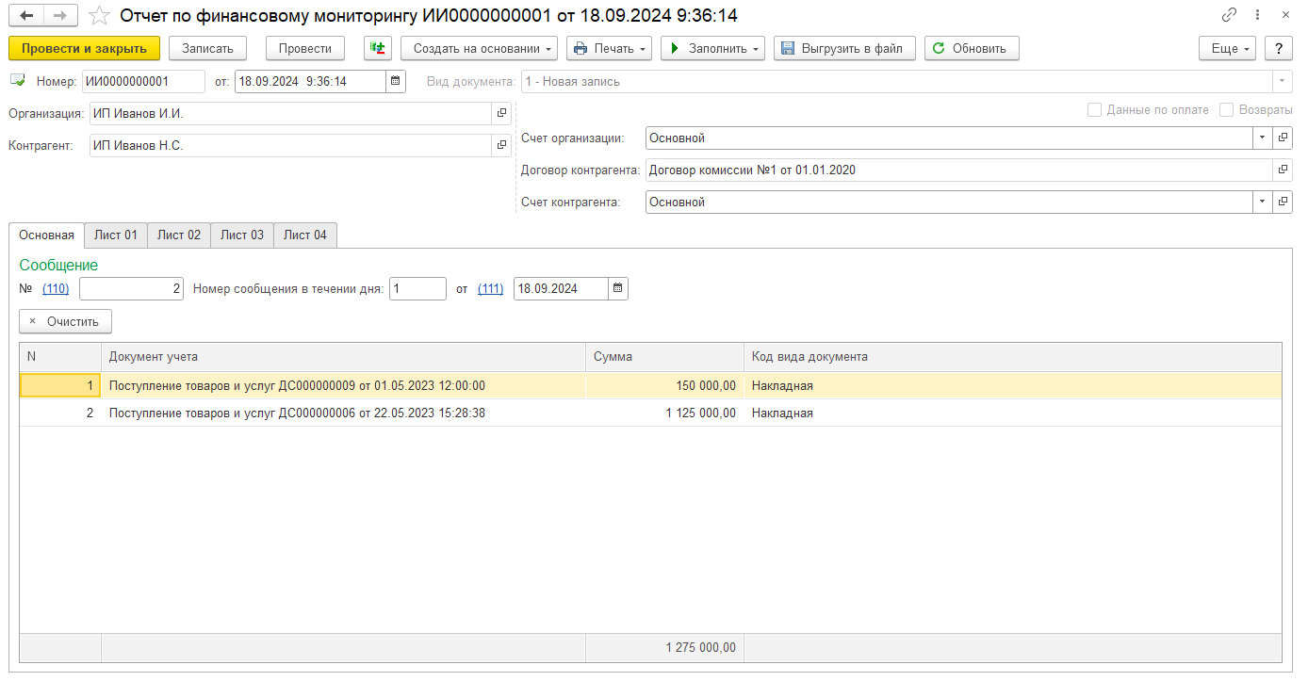Copy the link using the chain icon
Viewport: 1308px width, 681px height.
point(1229,15)
